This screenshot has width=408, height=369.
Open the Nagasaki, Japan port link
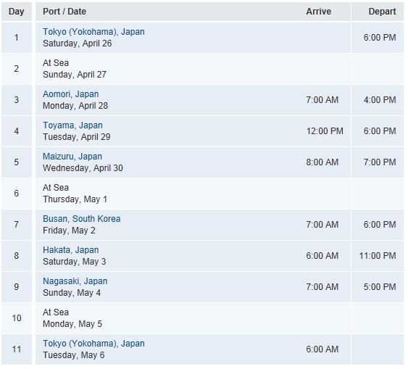pos(75,281)
